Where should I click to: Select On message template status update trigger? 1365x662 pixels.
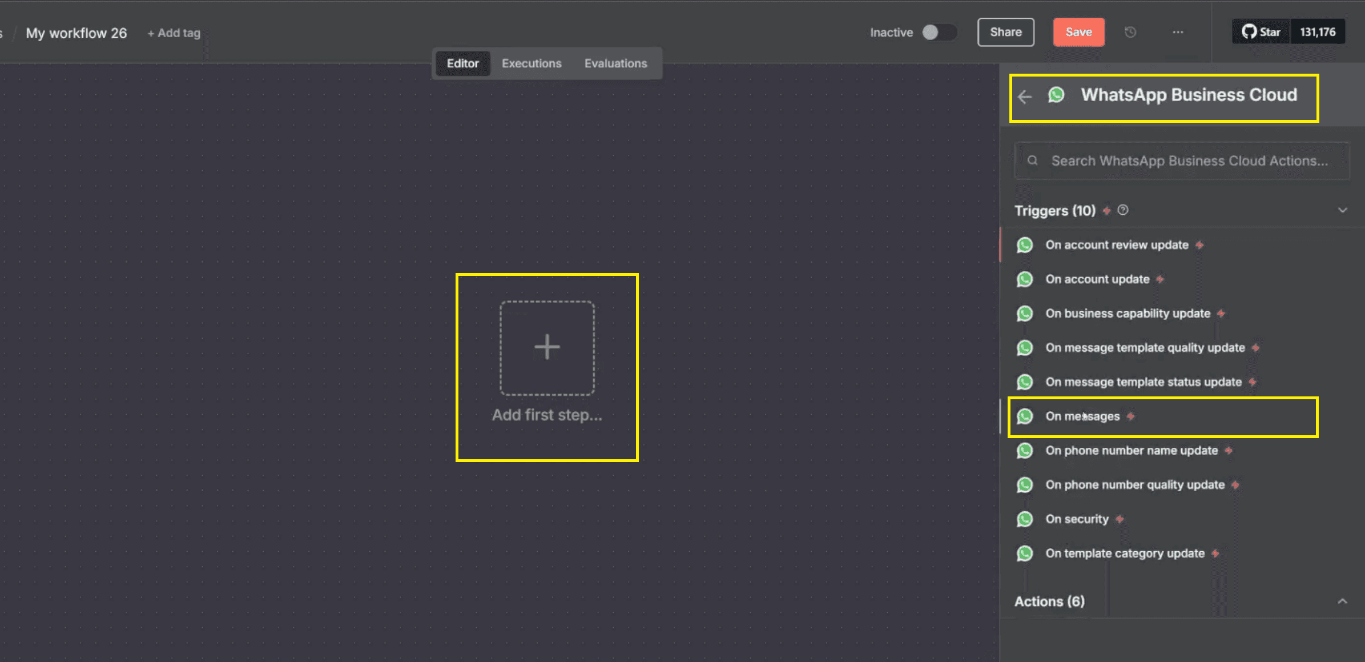[1182, 382]
